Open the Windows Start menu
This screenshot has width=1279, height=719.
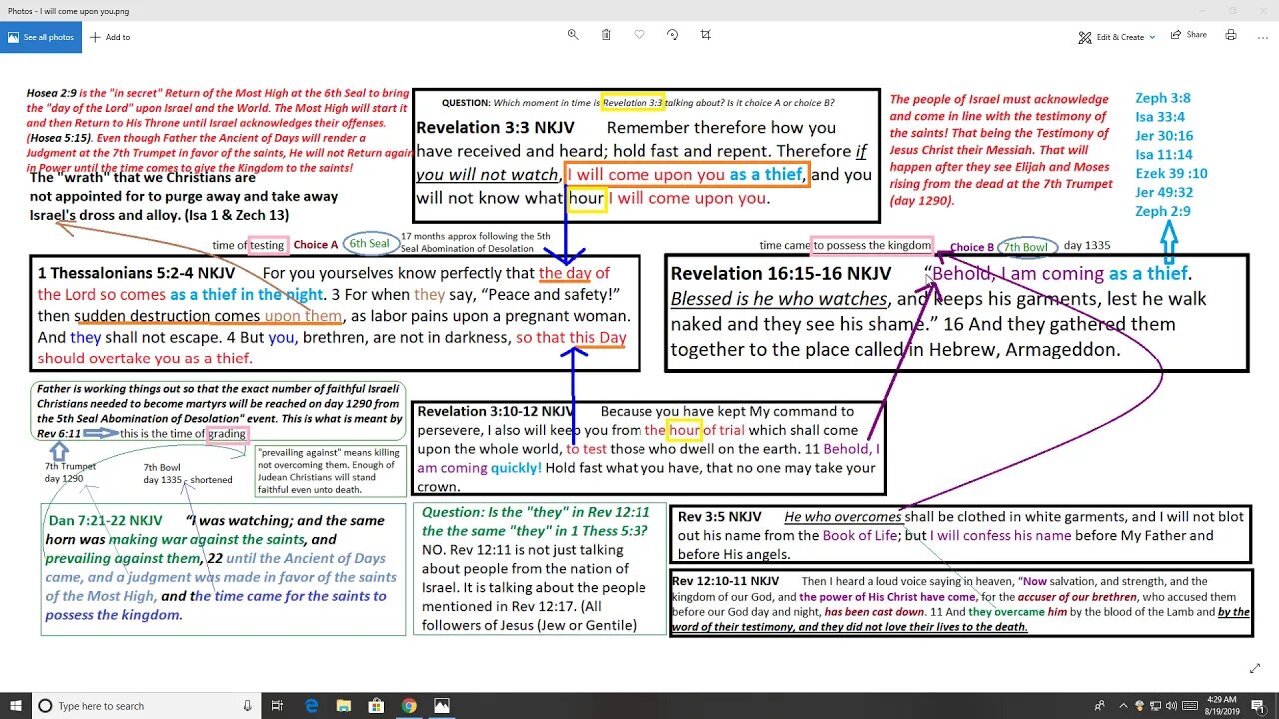click(14, 705)
